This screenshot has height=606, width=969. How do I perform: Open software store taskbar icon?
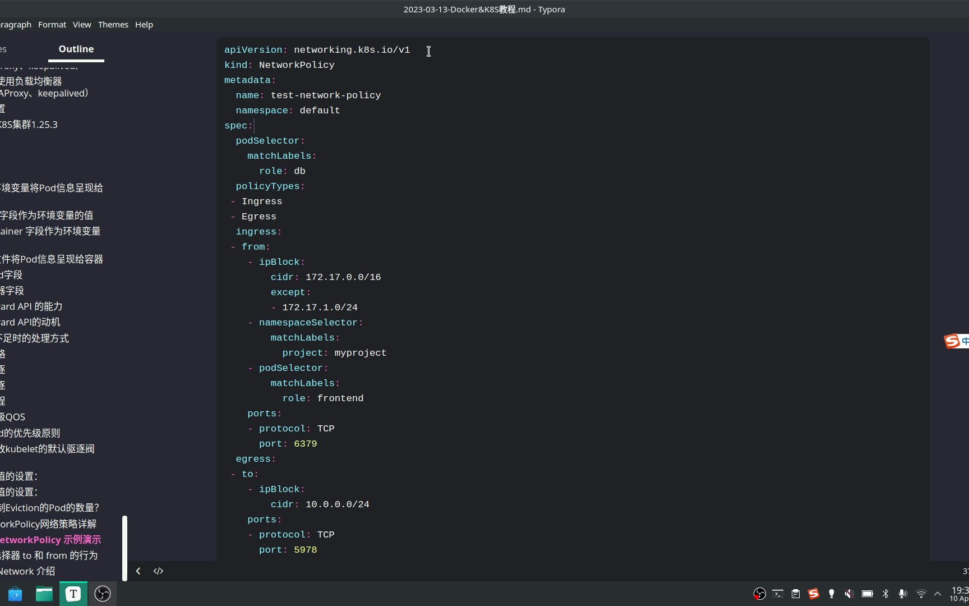pyautogui.click(x=15, y=594)
